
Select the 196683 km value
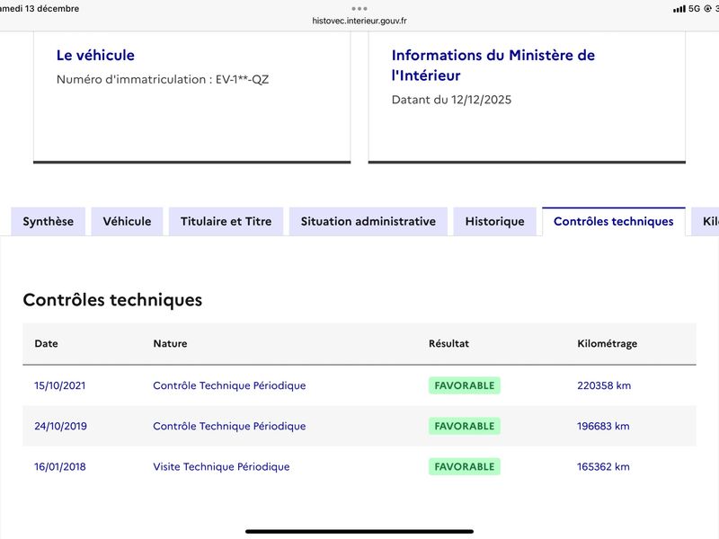click(x=603, y=426)
